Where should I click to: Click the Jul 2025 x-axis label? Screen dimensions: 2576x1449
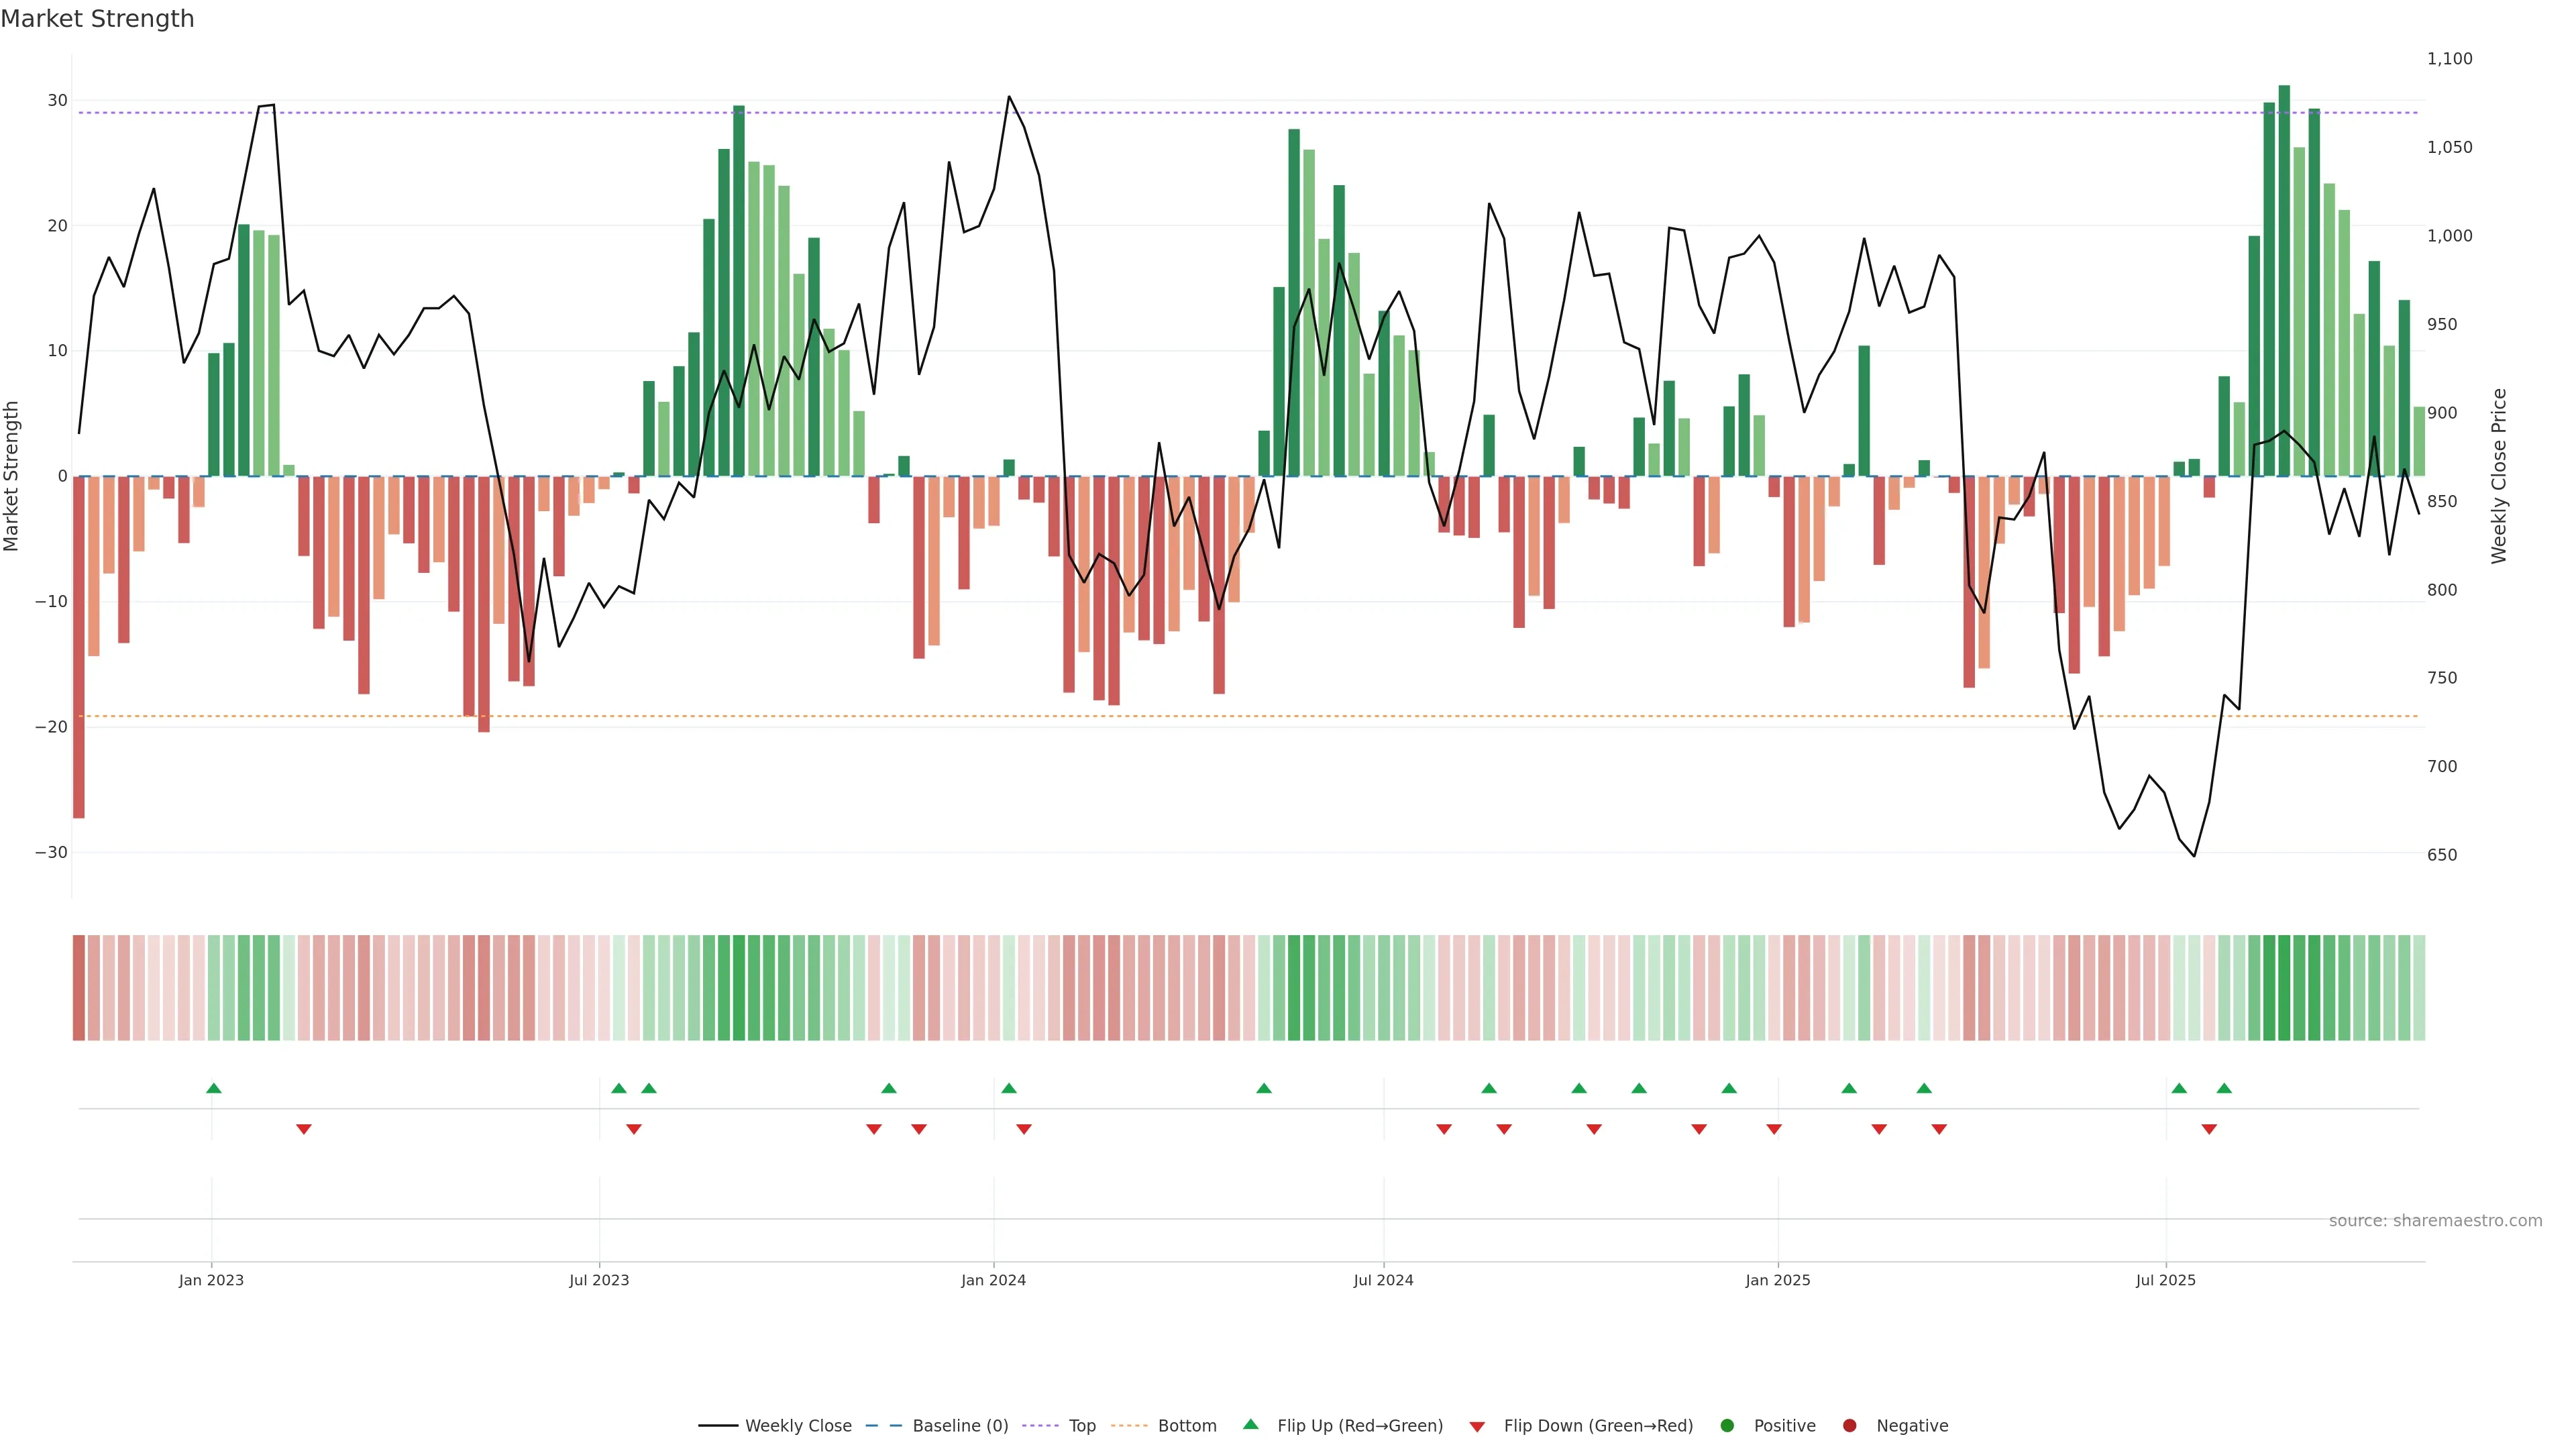[2166, 1280]
